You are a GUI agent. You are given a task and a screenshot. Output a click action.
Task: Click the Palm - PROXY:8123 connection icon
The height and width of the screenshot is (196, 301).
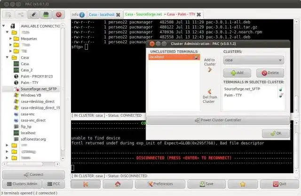point(16,76)
